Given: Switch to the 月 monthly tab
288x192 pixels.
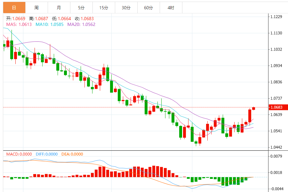Looking at the screenshot, I should point(59,8).
